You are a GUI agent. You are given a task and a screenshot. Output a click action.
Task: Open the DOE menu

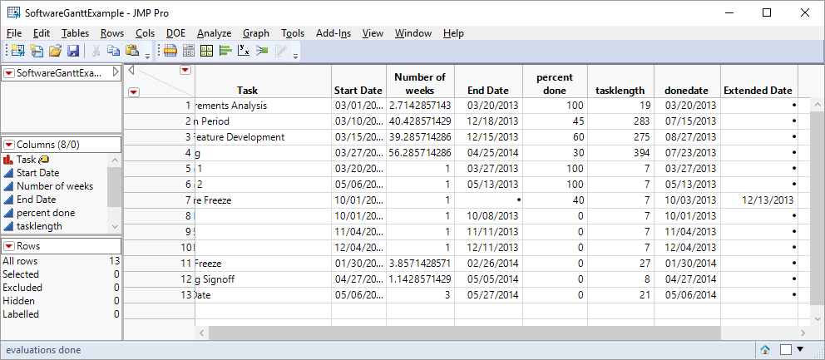(175, 33)
